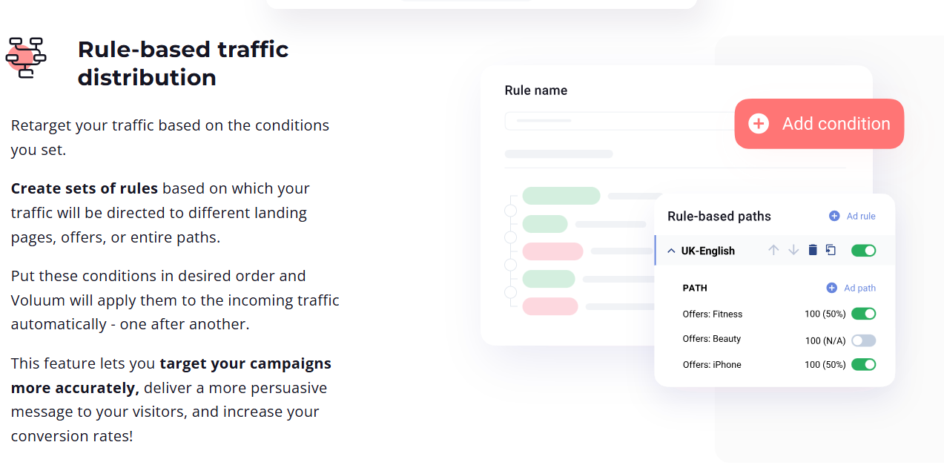The height and width of the screenshot is (468, 944).
Task: Click the plus icon beside Ad rule
Action: [x=834, y=216]
